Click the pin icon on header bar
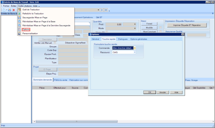The height and width of the screenshot is (128, 215). pyautogui.click(x=213, y=13)
